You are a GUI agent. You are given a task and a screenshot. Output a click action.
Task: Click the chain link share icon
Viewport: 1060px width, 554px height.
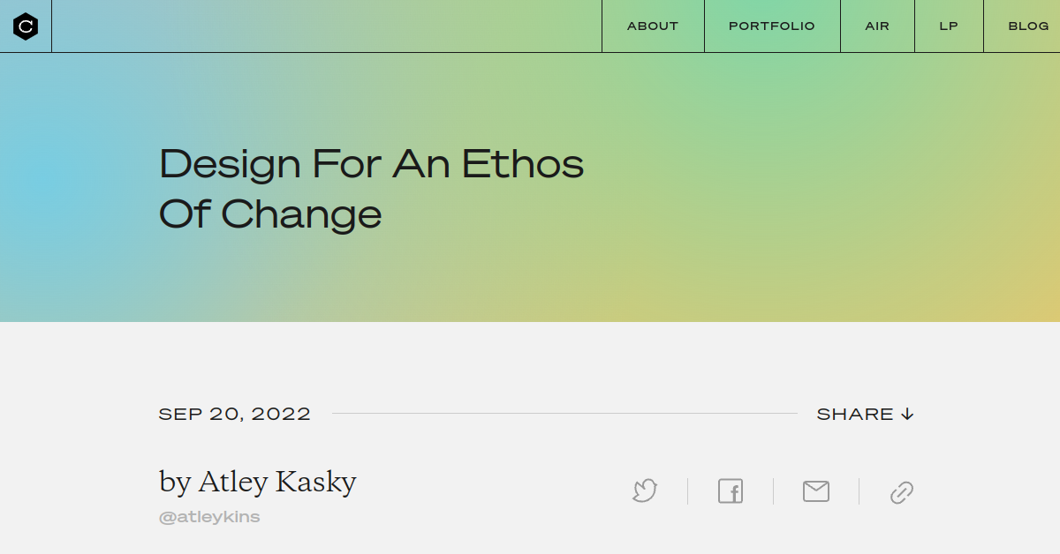[901, 491]
